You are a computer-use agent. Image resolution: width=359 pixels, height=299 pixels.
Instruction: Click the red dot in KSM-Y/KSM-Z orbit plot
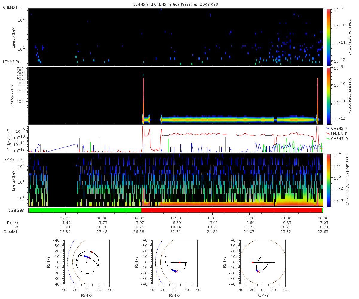[x=252, y=262]
